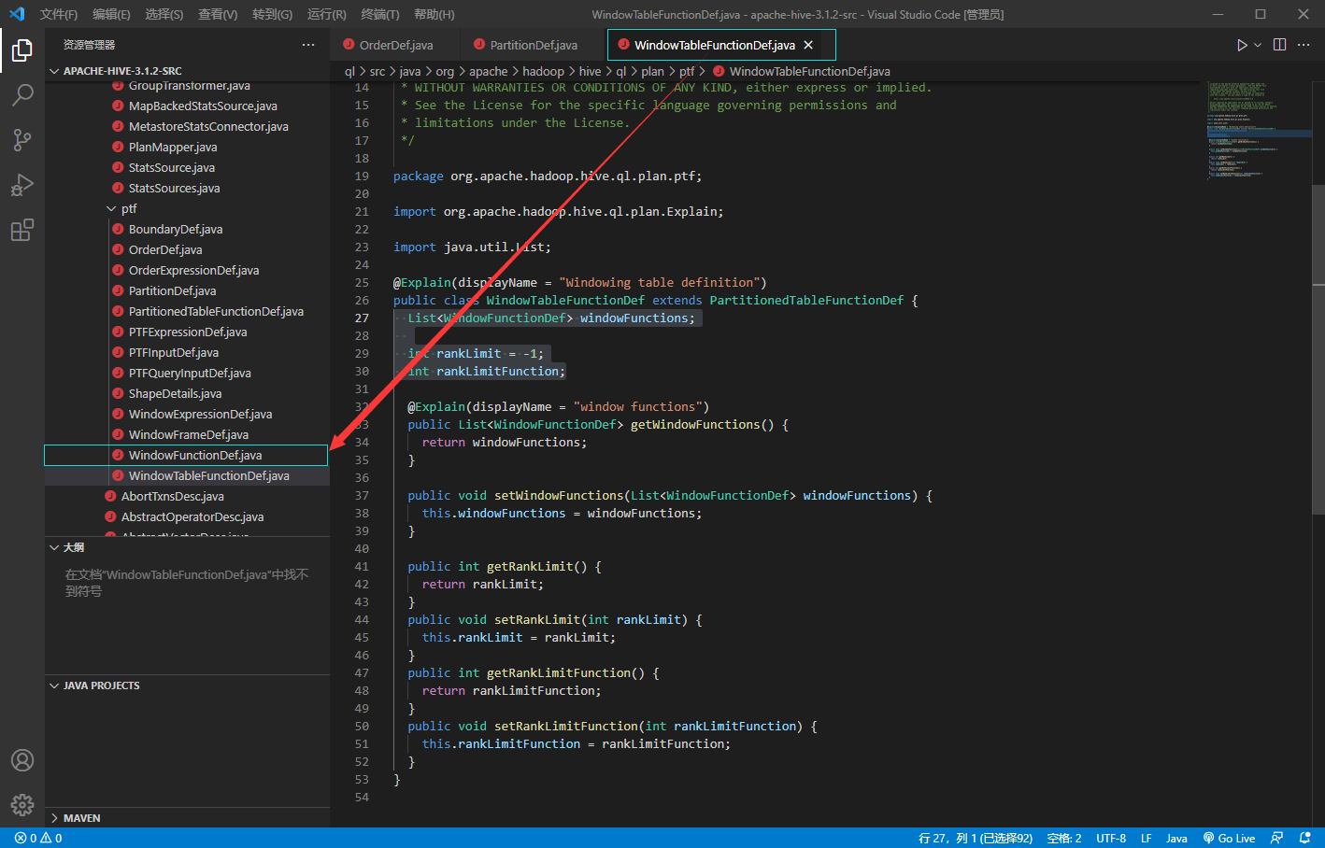This screenshot has width=1325, height=848.
Task: Open PTFInputDef.java file
Action: [187, 352]
